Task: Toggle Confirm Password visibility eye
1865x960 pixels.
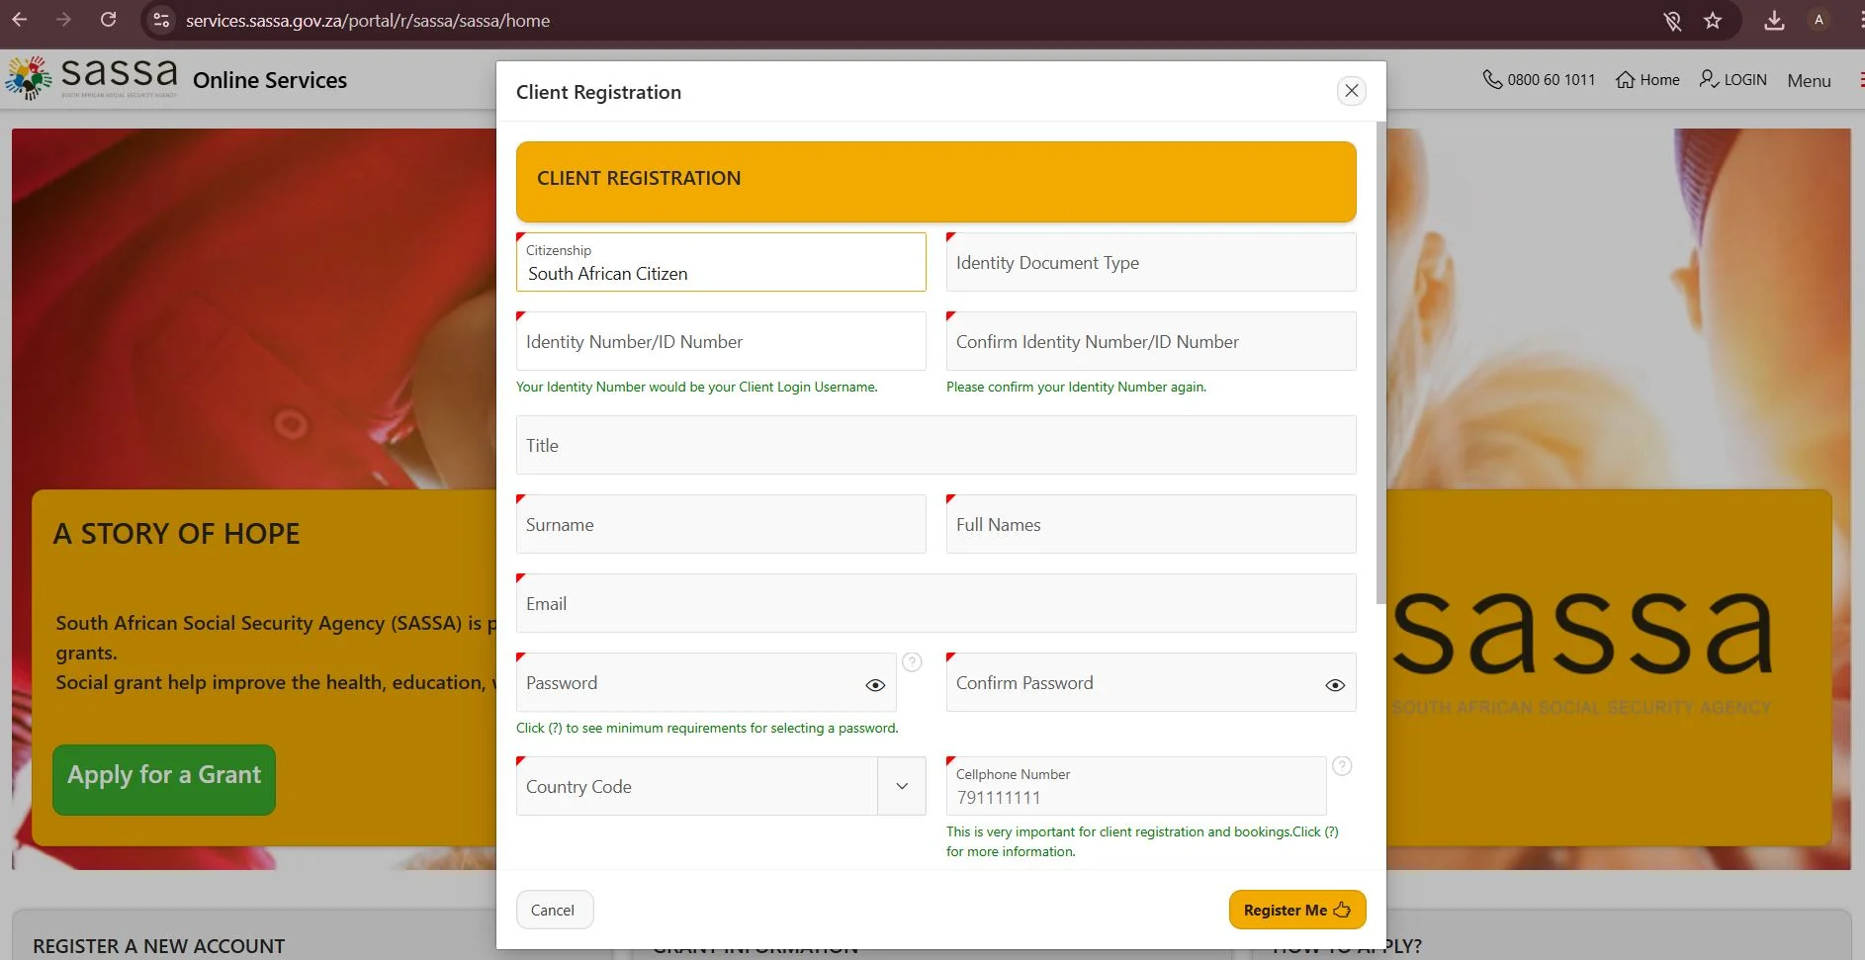Action: [1334, 685]
